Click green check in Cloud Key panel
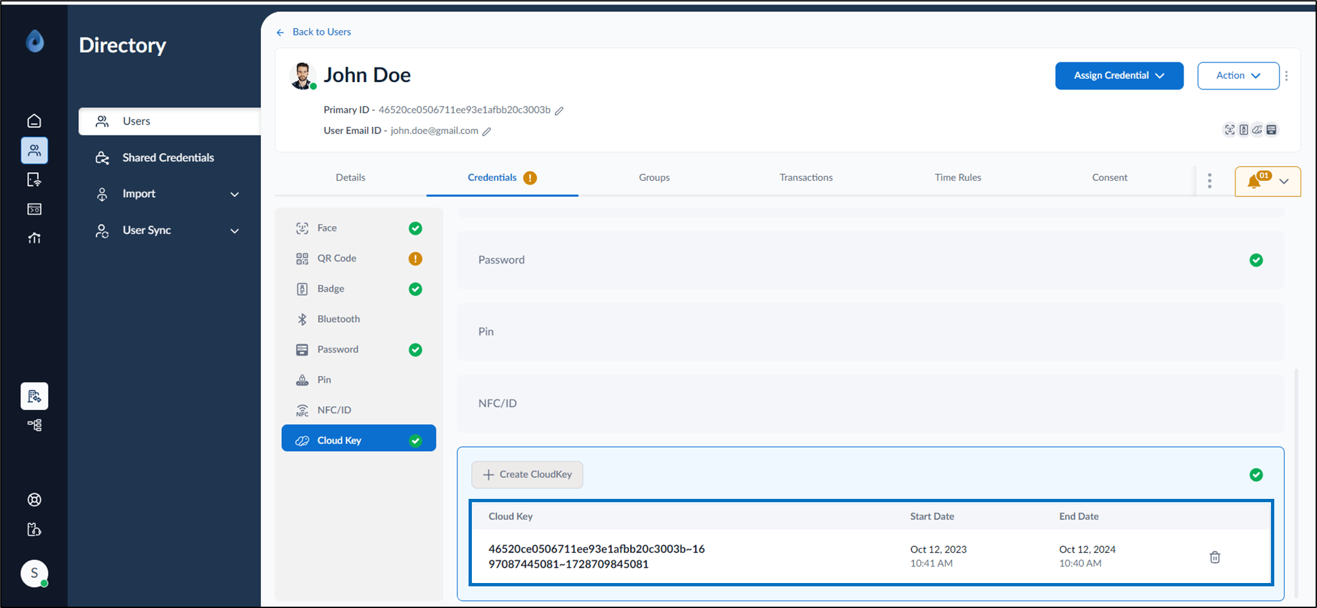This screenshot has height=608, width=1317. click(1256, 475)
